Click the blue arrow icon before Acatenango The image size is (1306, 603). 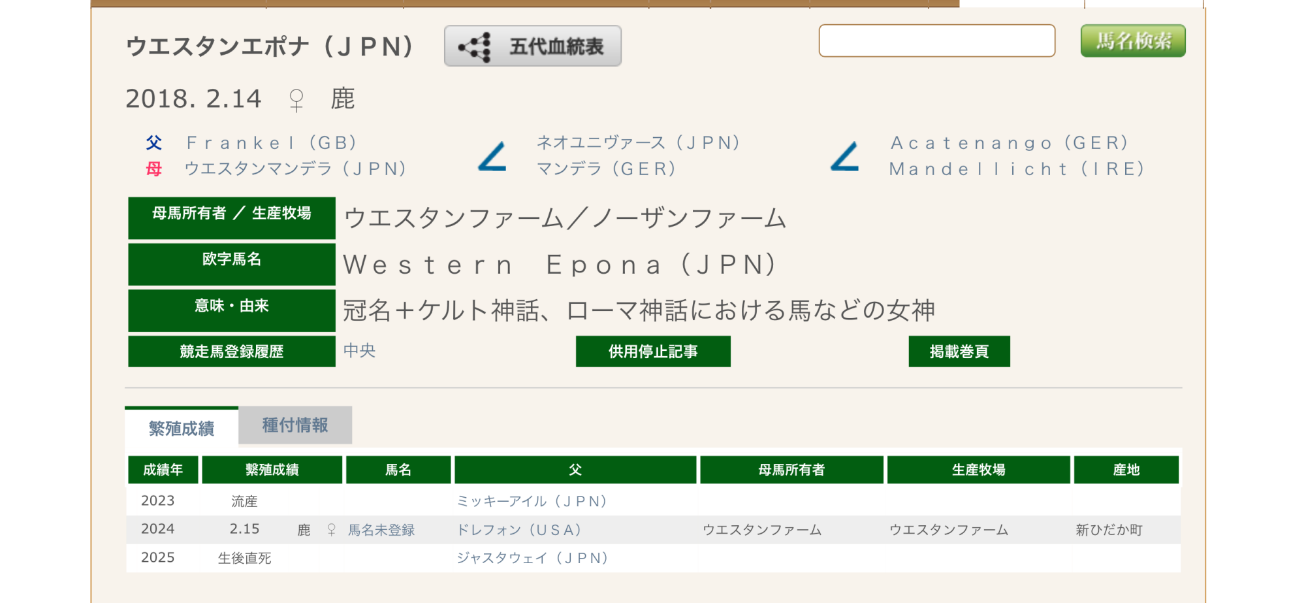845,157
